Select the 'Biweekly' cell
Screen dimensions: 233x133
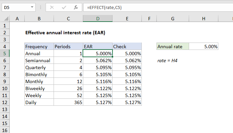39,88
